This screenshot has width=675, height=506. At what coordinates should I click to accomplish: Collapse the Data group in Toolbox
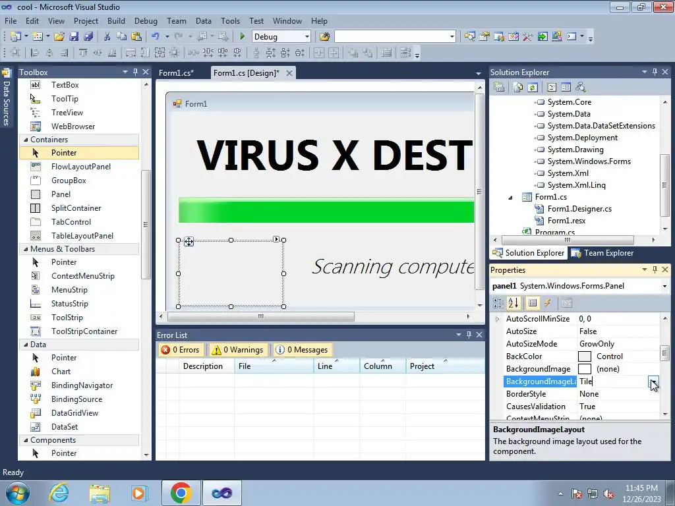(x=26, y=344)
